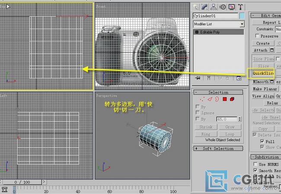The width and height of the screenshot is (281, 194).
Task: Select Element sub-object level
Action: click(232, 99)
